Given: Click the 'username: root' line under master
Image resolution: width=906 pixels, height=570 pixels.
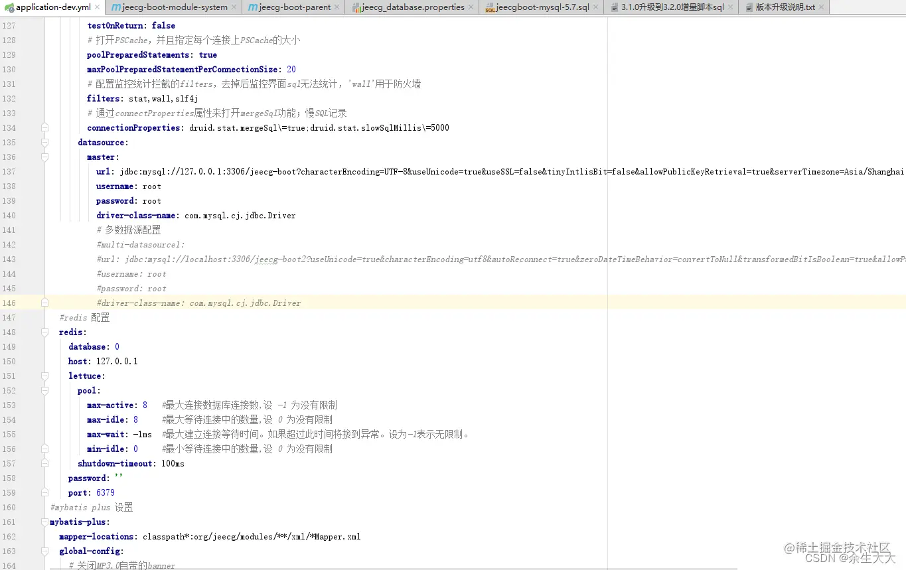Looking at the screenshot, I should pos(129,186).
